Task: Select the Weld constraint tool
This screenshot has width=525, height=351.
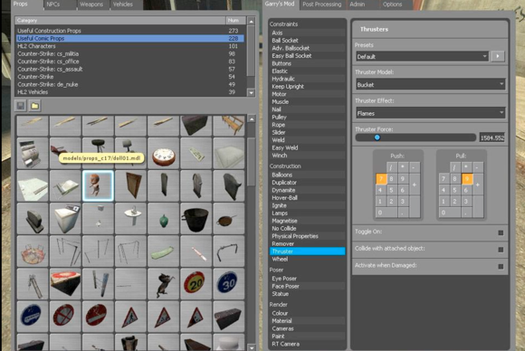Action: (x=307, y=140)
